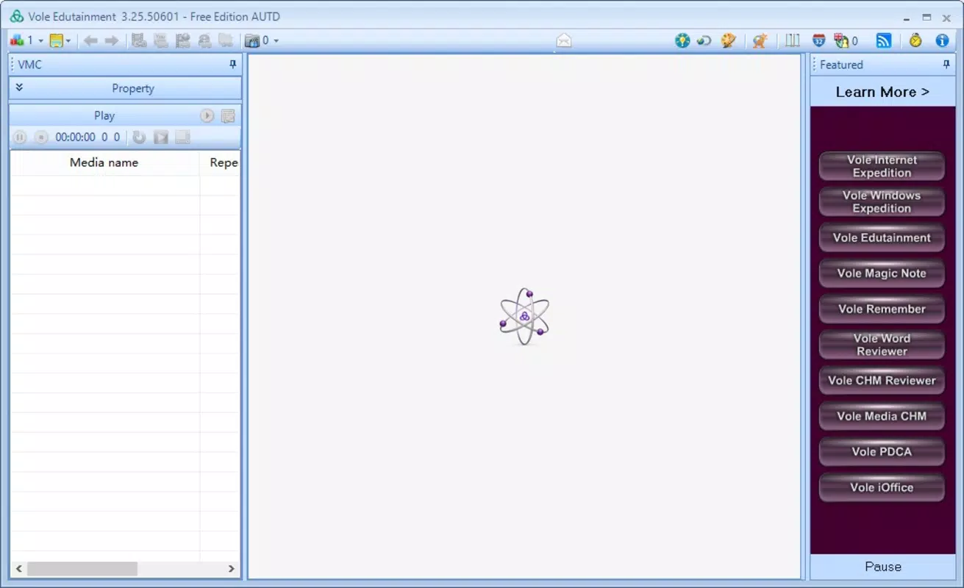Open Vole iOffice button
Viewport: 964px width, 588px height.
882,487
